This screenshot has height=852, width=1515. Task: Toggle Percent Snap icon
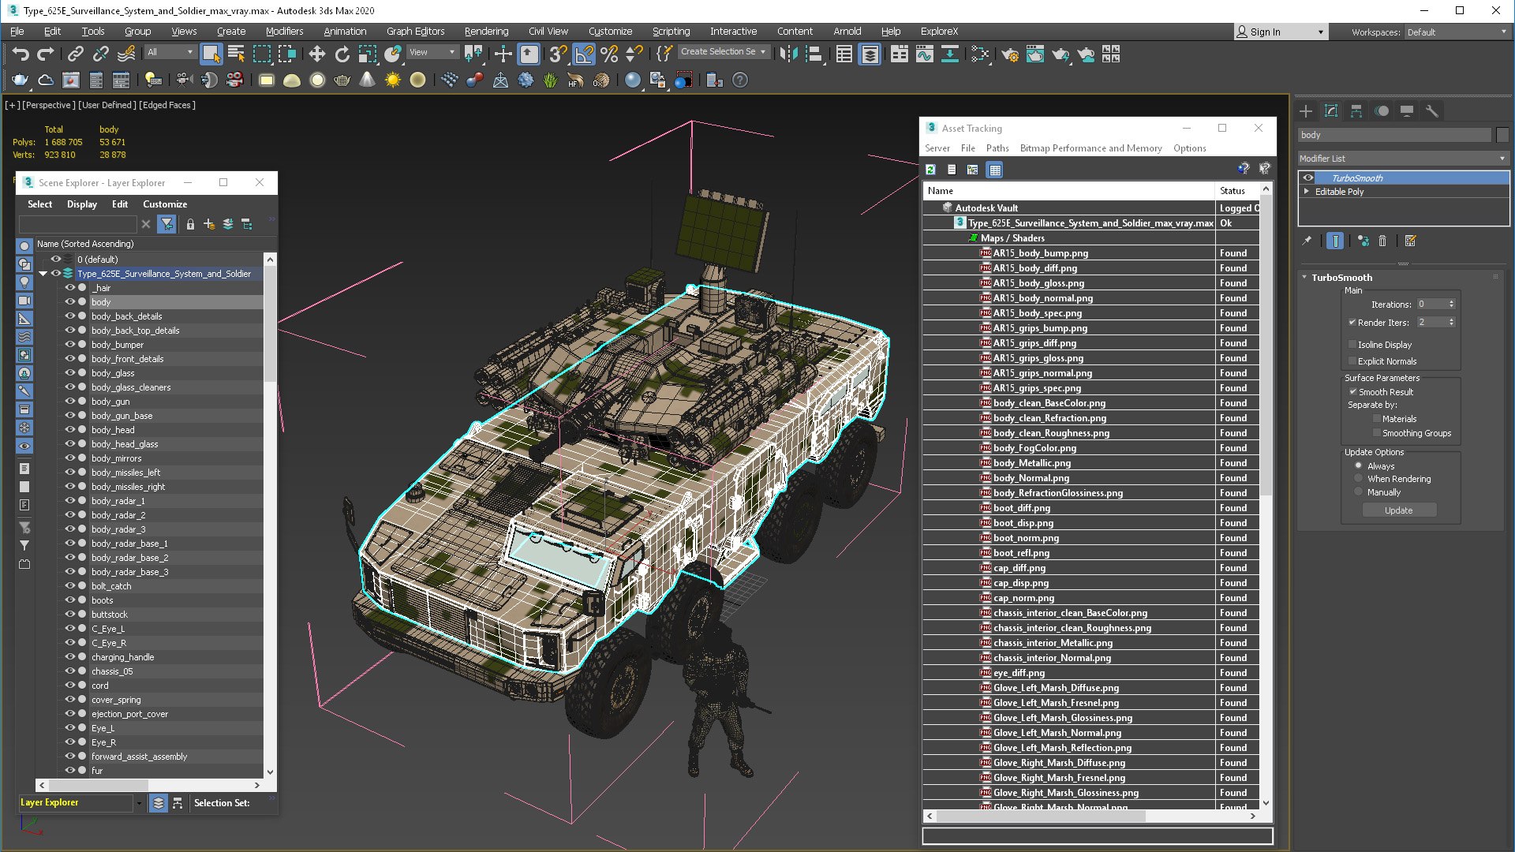coord(609,54)
